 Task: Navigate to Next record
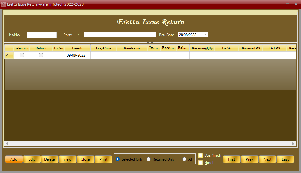pos(267,159)
